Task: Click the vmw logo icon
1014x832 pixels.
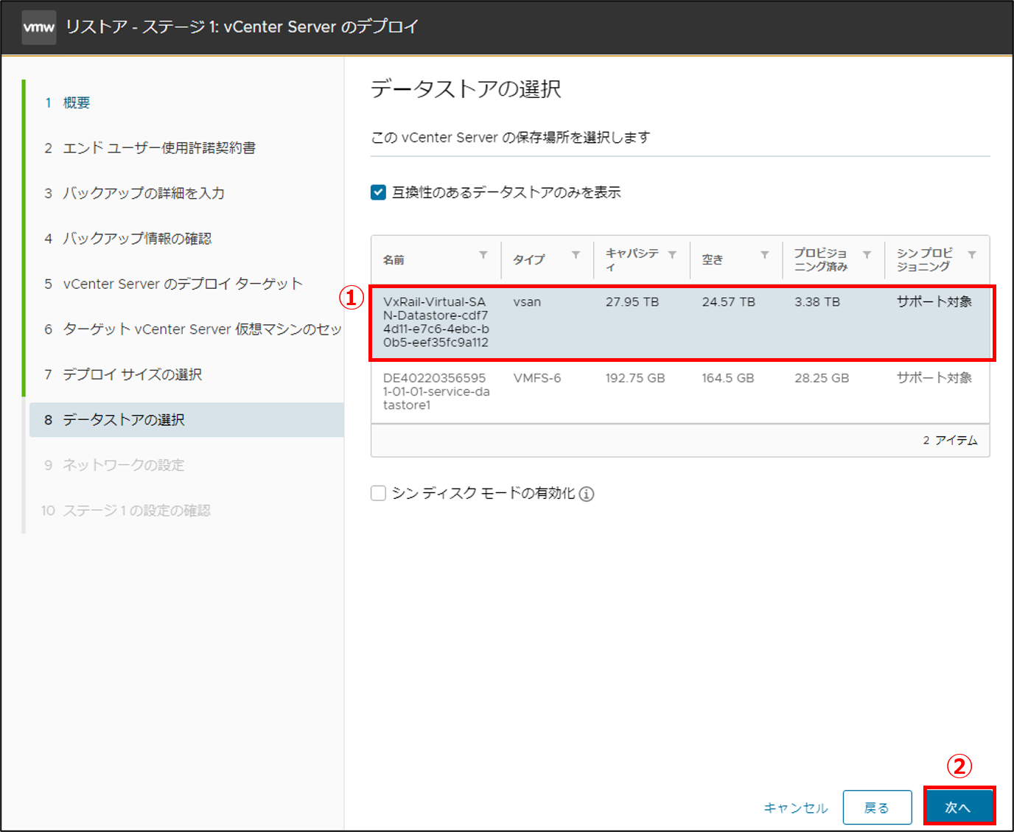Action: [38, 27]
